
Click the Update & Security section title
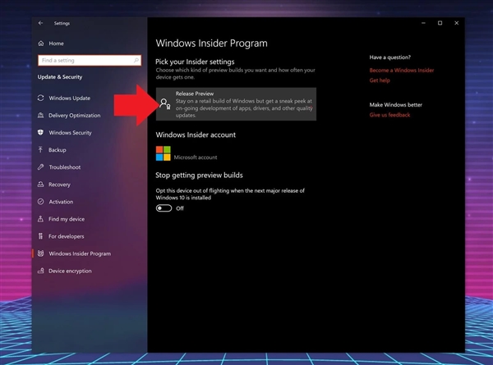pos(60,77)
